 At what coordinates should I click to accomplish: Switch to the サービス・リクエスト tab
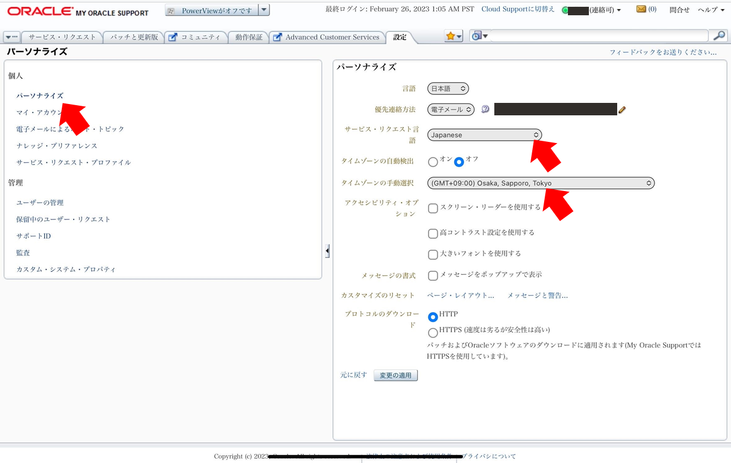click(x=62, y=37)
